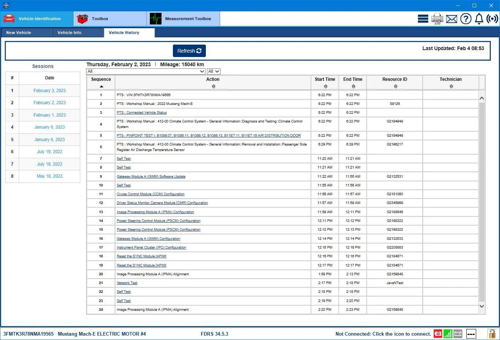The width and height of the screenshot is (500, 340).
Task: Click the red car Vehicle Identification icon
Action: [9, 19]
